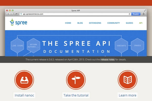Click the LINE ITEMS hexagon

17,46
